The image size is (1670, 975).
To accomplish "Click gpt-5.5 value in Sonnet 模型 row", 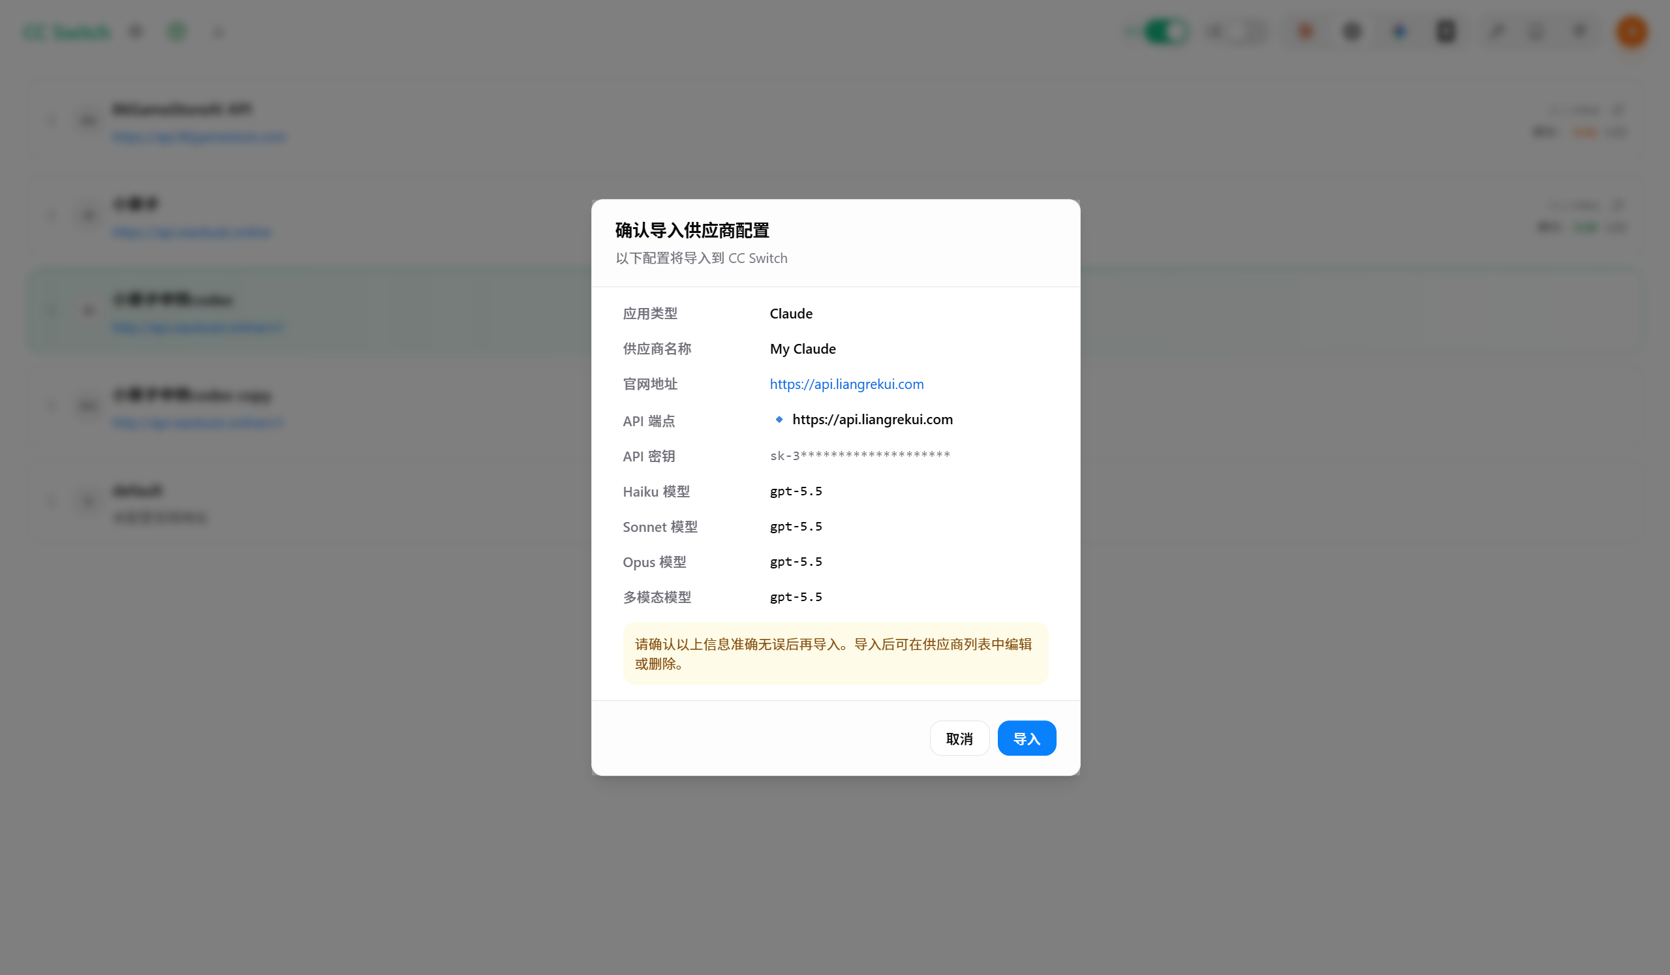I will coord(796,526).
